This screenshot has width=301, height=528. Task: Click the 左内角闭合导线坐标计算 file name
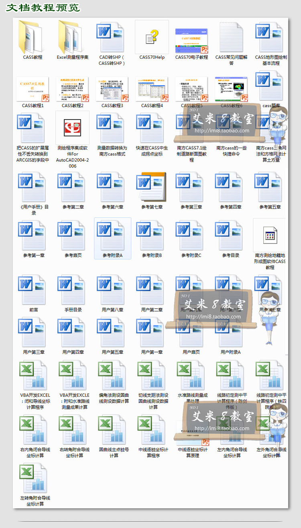tap(232, 453)
